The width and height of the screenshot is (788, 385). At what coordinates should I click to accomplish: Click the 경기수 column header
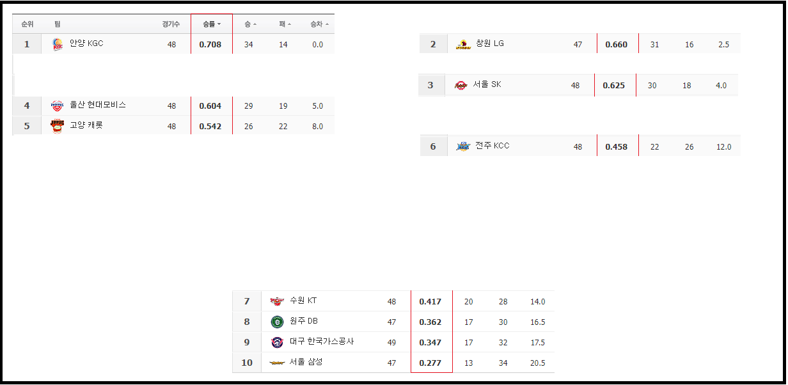pyautogui.click(x=171, y=24)
